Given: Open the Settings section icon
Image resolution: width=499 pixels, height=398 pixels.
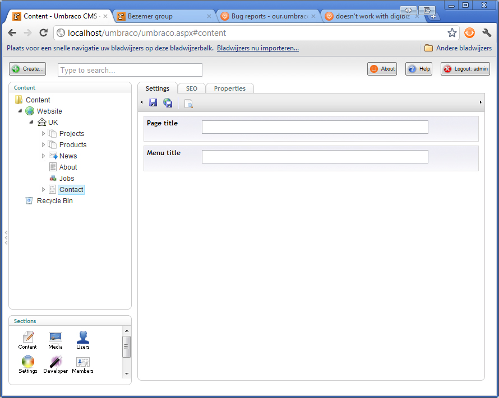Looking at the screenshot, I should (x=28, y=364).
